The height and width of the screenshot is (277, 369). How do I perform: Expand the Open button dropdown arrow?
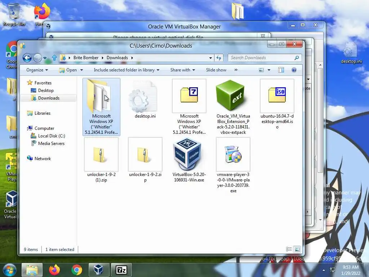pyautogui.click(x=82, y=70)
